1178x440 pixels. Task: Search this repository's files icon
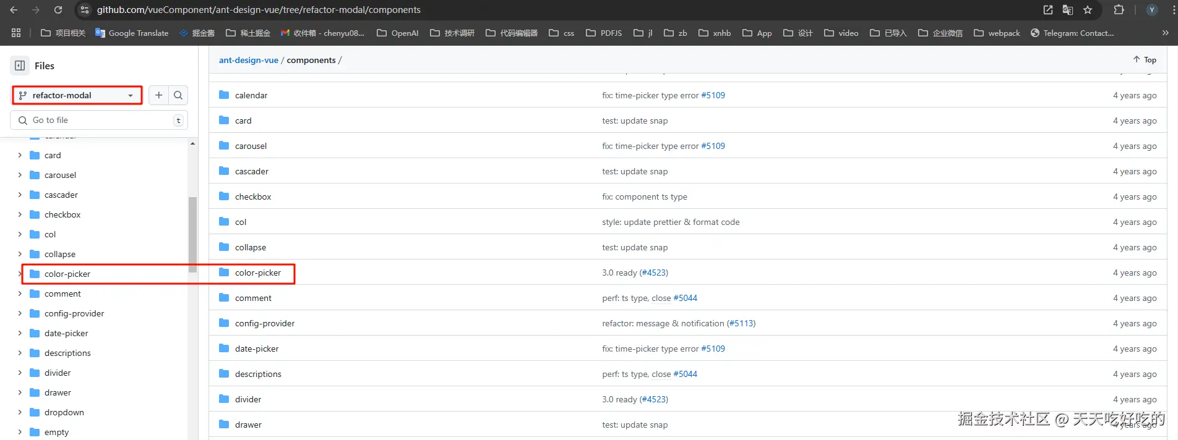click(178, 95)
